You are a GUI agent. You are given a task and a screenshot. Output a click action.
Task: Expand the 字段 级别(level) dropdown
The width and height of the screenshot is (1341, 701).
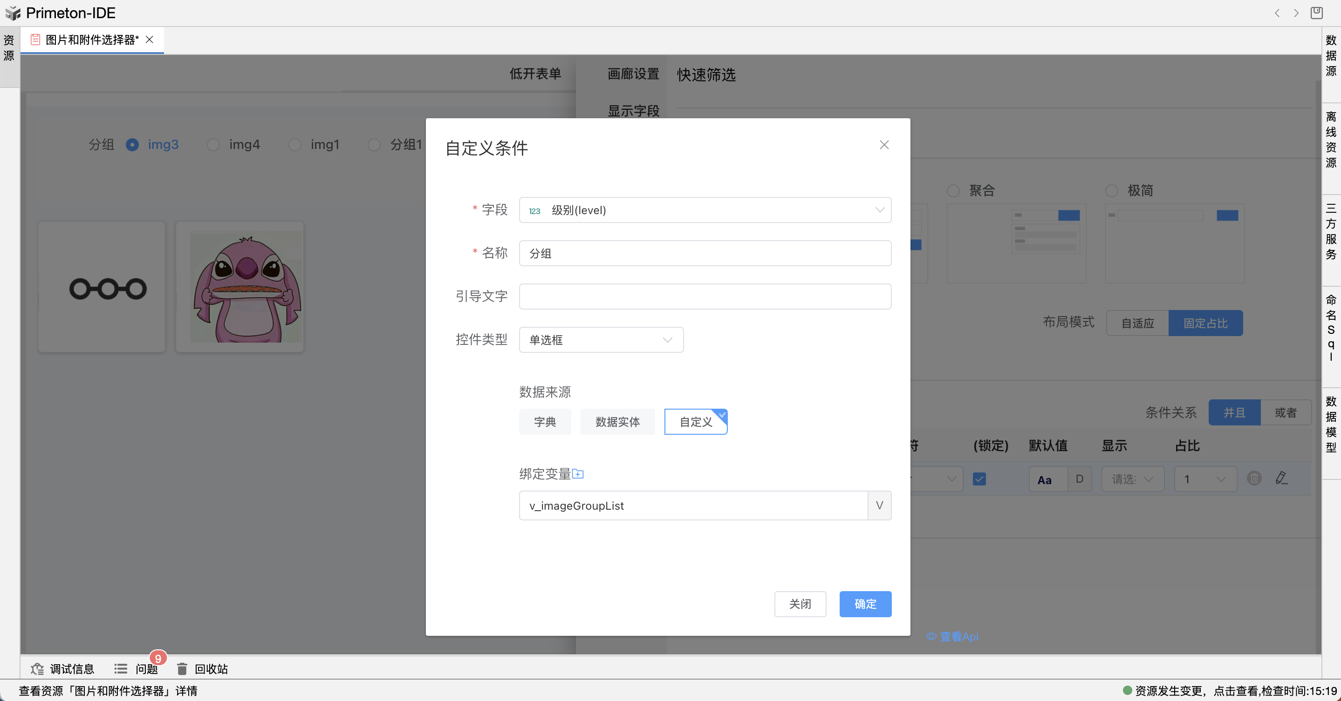[705, 210]
